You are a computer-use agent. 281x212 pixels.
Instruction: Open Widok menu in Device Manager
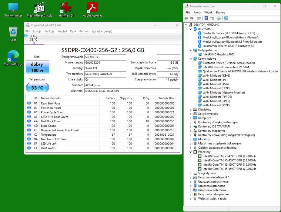click(x=208, y=12)
